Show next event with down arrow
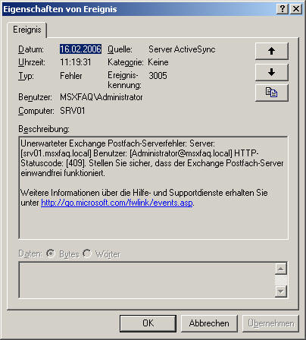306x340 pixels. 272,72
